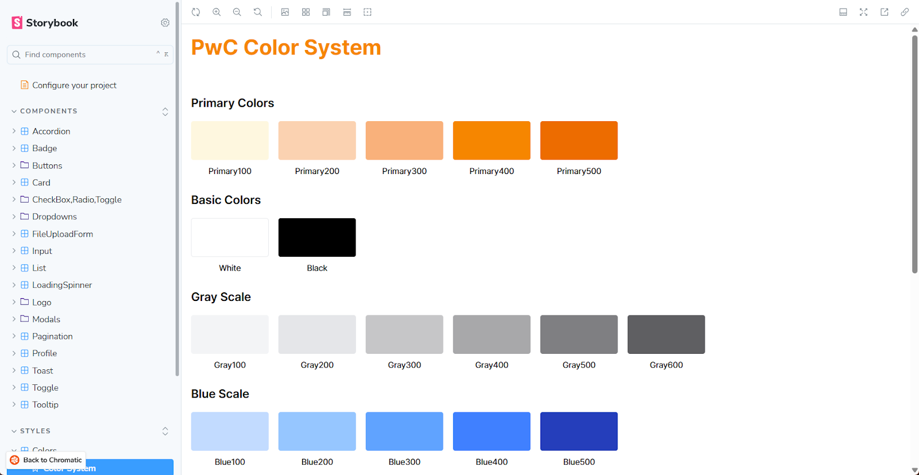This screenshot has height=475, width=919.
Task: Expand all items in COMPONENTS section
Action: tap(165, 111)
